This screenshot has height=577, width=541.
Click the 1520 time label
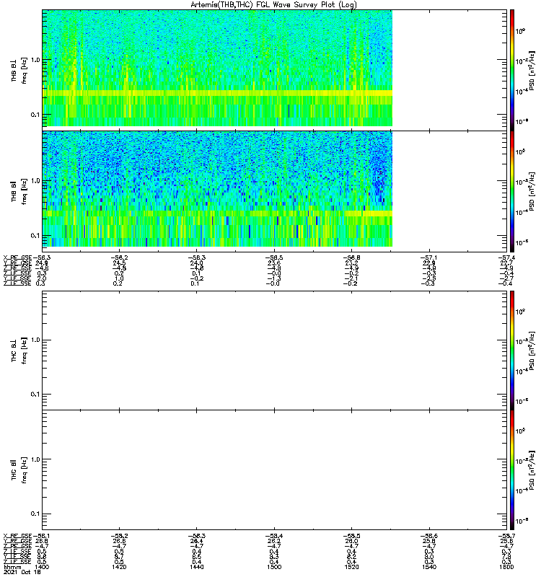click(352, 567)
